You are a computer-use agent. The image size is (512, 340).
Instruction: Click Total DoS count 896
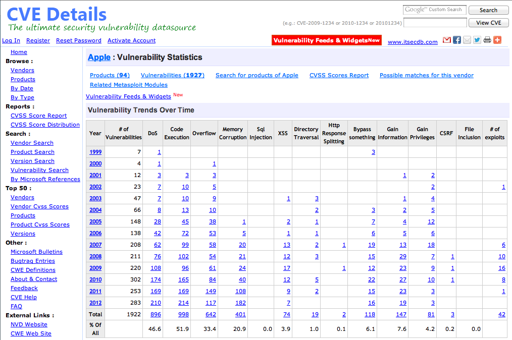tap(156, 315)
